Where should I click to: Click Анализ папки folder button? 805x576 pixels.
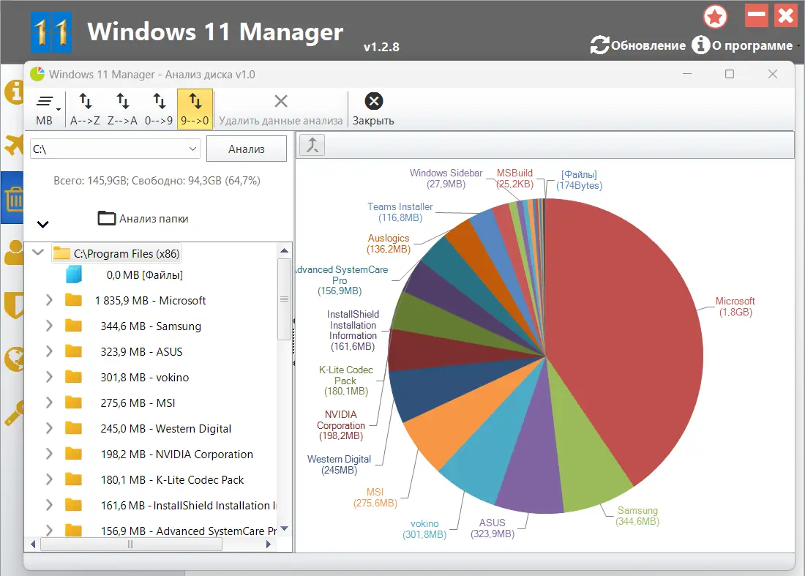tap(143, 219)
